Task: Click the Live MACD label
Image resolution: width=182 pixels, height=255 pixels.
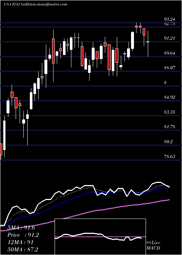Action: [x=153, y=246]
